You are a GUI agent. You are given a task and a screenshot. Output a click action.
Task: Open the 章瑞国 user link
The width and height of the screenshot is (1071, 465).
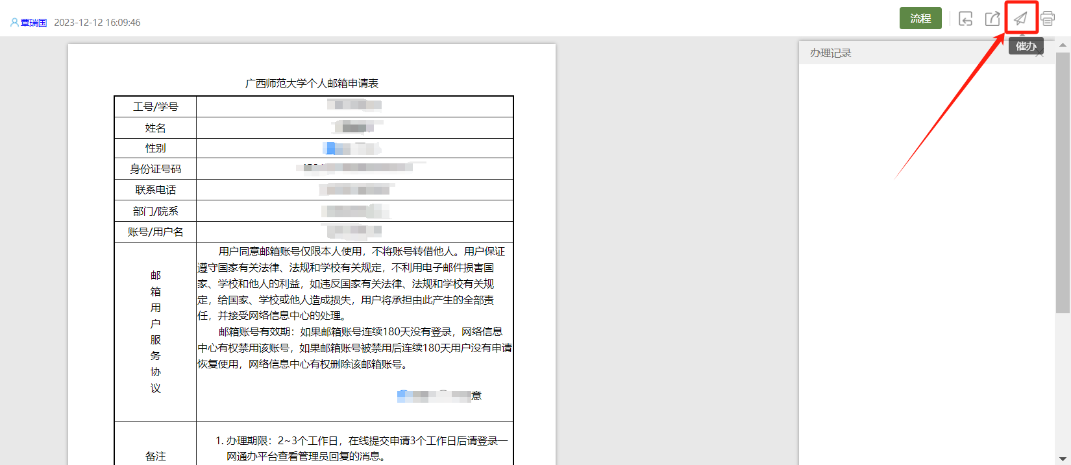(34, 23)
